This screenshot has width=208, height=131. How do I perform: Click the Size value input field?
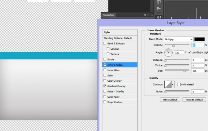pyautogui.click(x=198, y=71)
